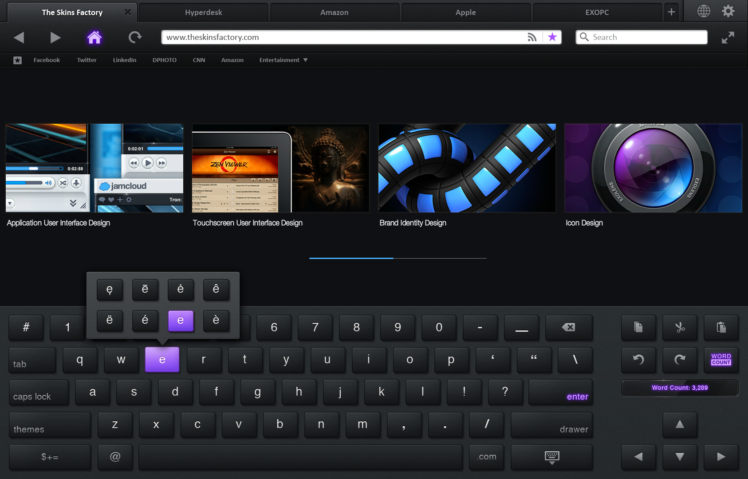Tap the right arrow navigation key
The image size is (748, 479).
(721, 457)
